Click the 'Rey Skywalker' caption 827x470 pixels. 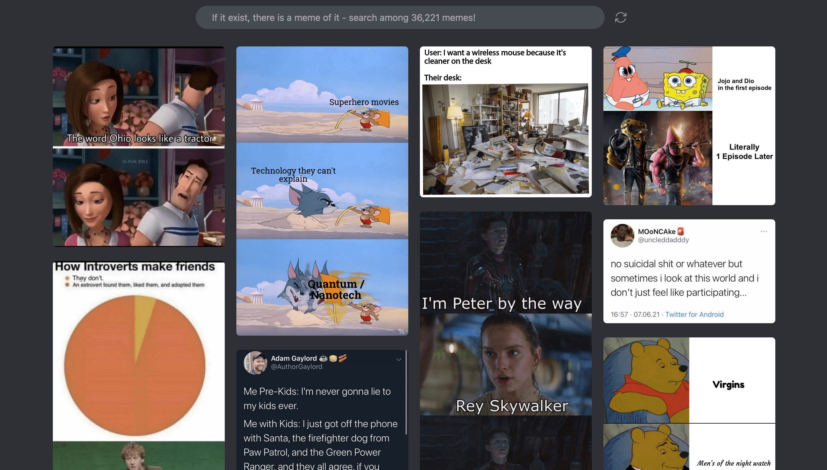click(x=512, y=406)
